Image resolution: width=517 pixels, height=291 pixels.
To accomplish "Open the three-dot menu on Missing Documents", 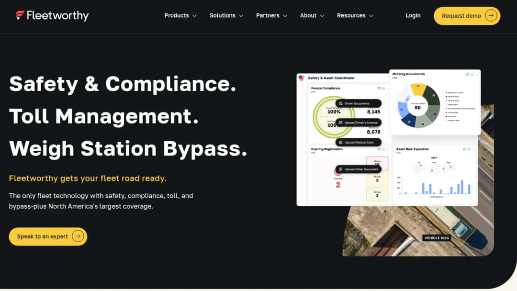I will [x=477, y=74].
